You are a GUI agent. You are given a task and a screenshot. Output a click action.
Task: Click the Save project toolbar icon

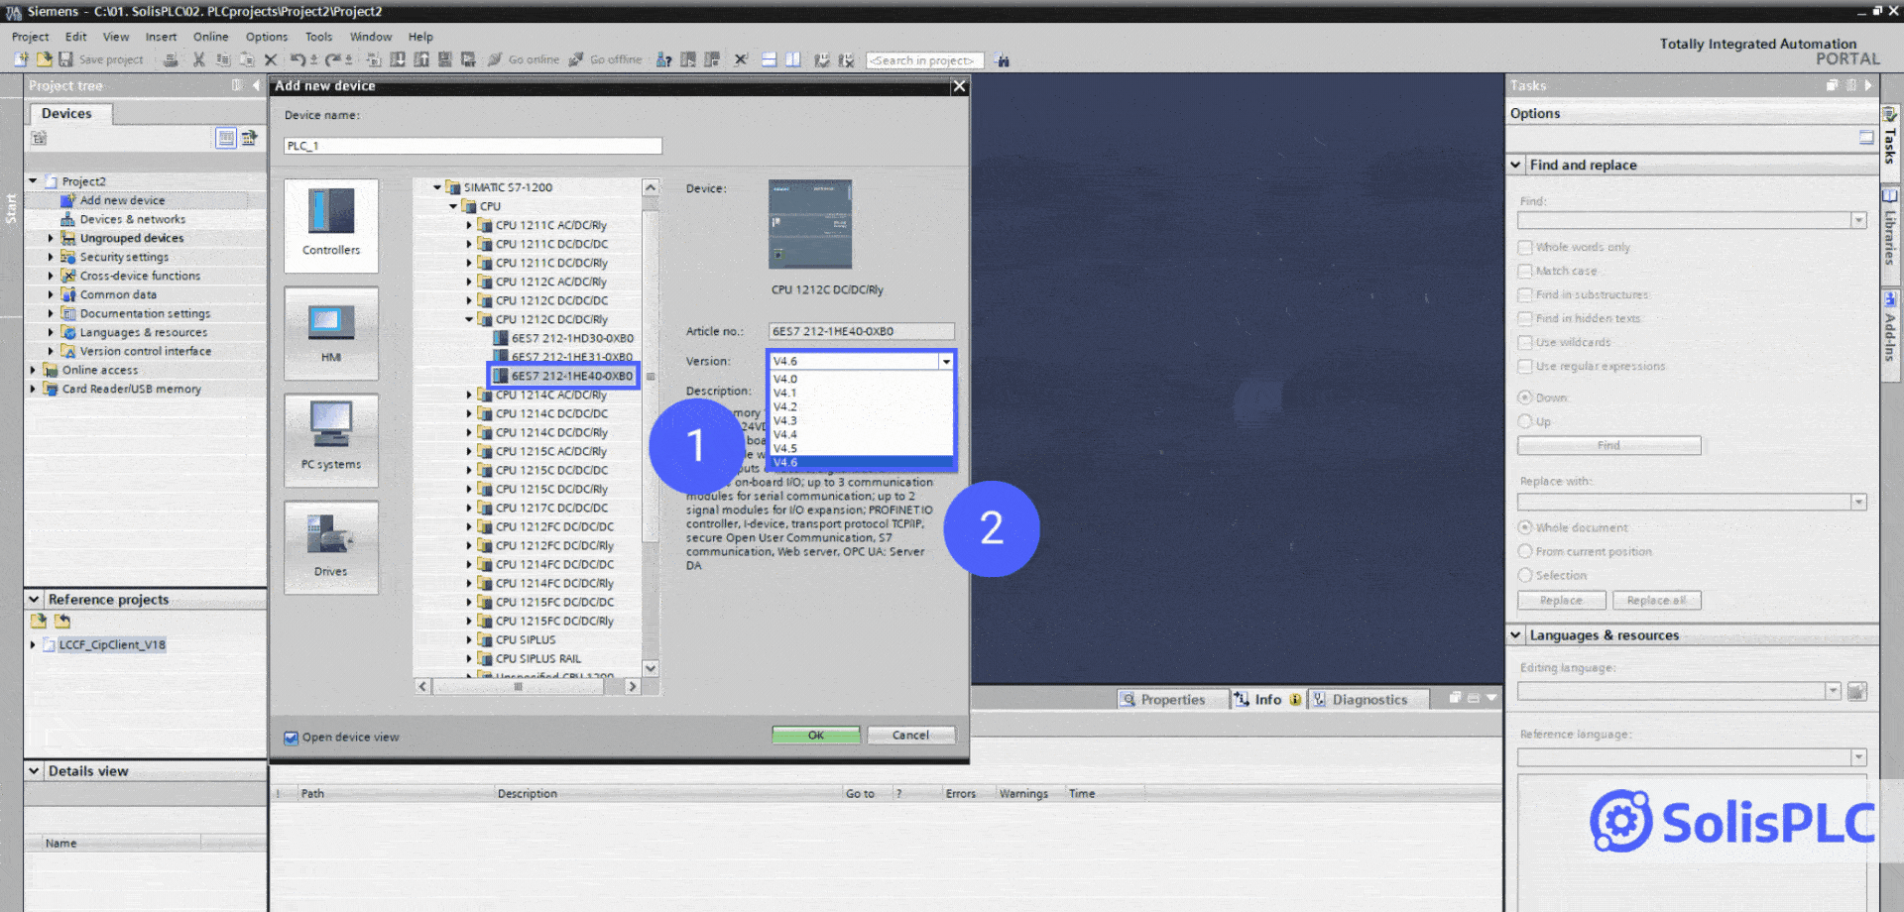pyautogui.click(x=66, y=59)
